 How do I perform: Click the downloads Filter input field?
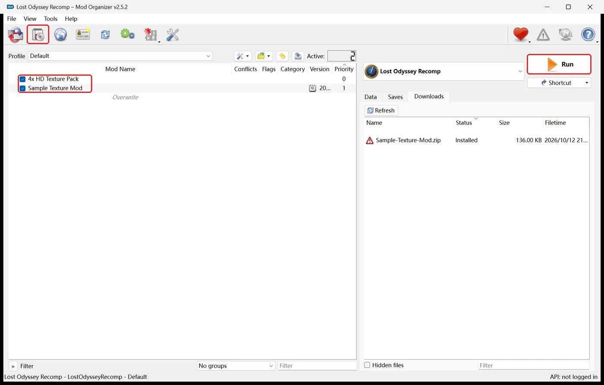click(534, 365)
